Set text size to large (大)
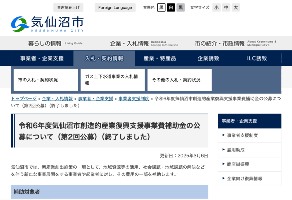The height and width of the screenshot is (200, 292). [x=236, y=7]
